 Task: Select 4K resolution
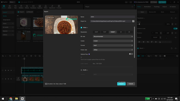point(129,32)
